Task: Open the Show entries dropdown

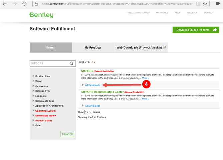Action: [88, 112]
